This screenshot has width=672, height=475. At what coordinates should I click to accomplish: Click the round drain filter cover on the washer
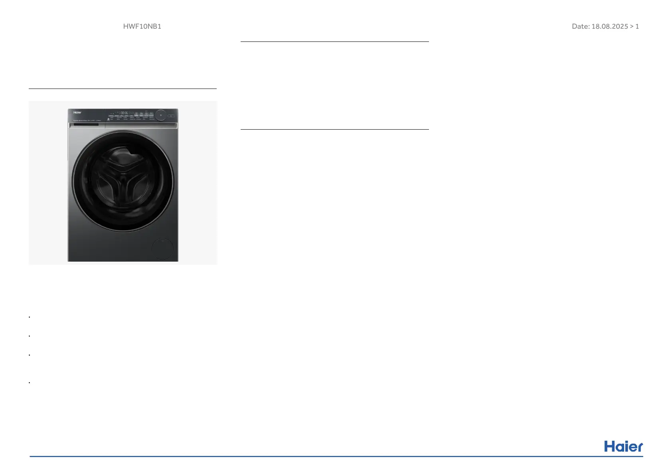[162, 249]
